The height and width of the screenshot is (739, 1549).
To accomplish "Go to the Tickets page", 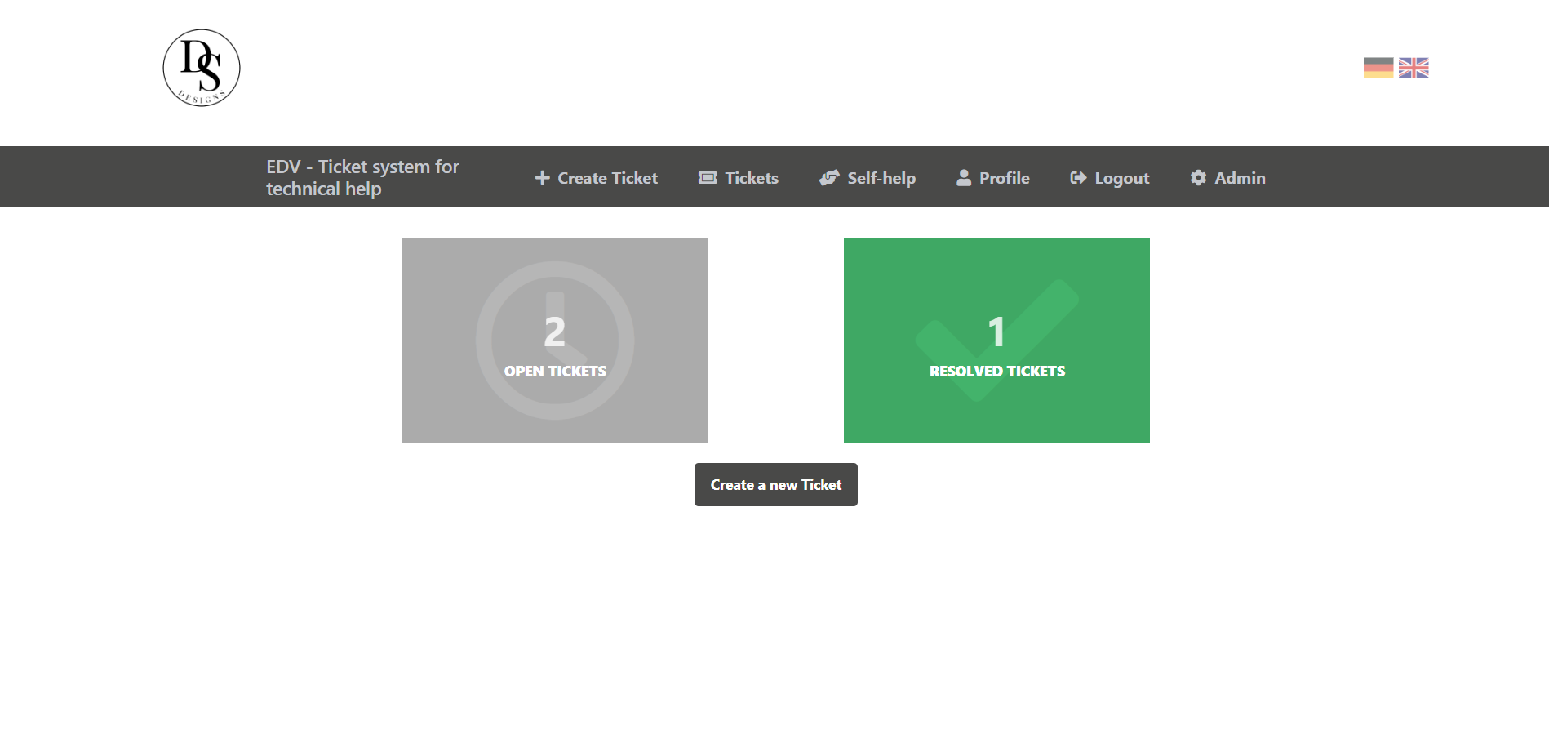I will (x=752, y=178).
